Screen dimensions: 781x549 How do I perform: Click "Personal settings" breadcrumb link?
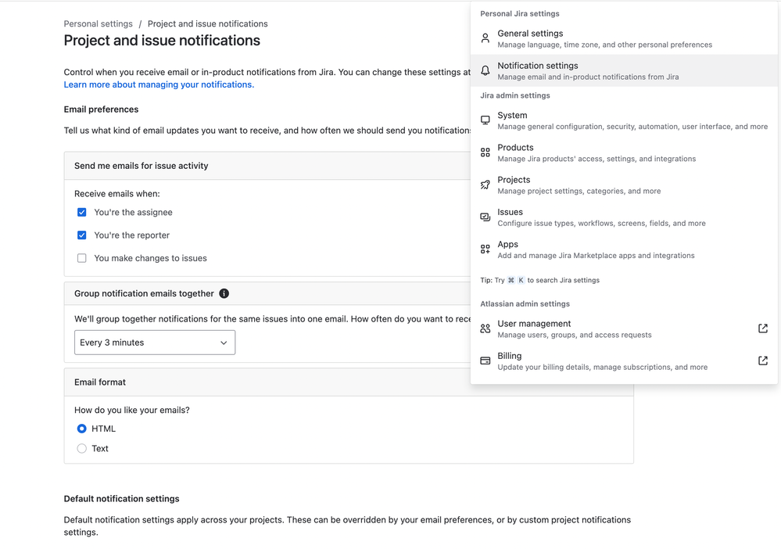[99, 24]
